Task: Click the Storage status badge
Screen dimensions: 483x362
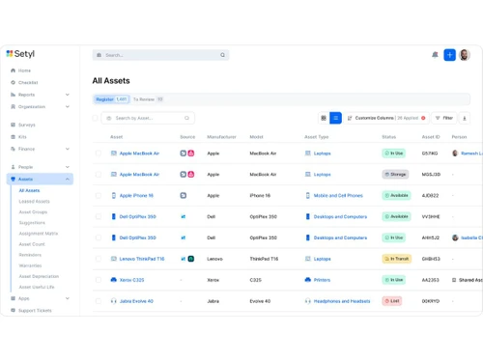Action: [x=395, y=175]
